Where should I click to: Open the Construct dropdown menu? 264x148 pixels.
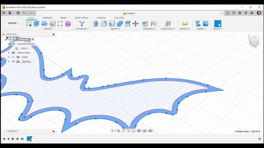pos(168,29)
